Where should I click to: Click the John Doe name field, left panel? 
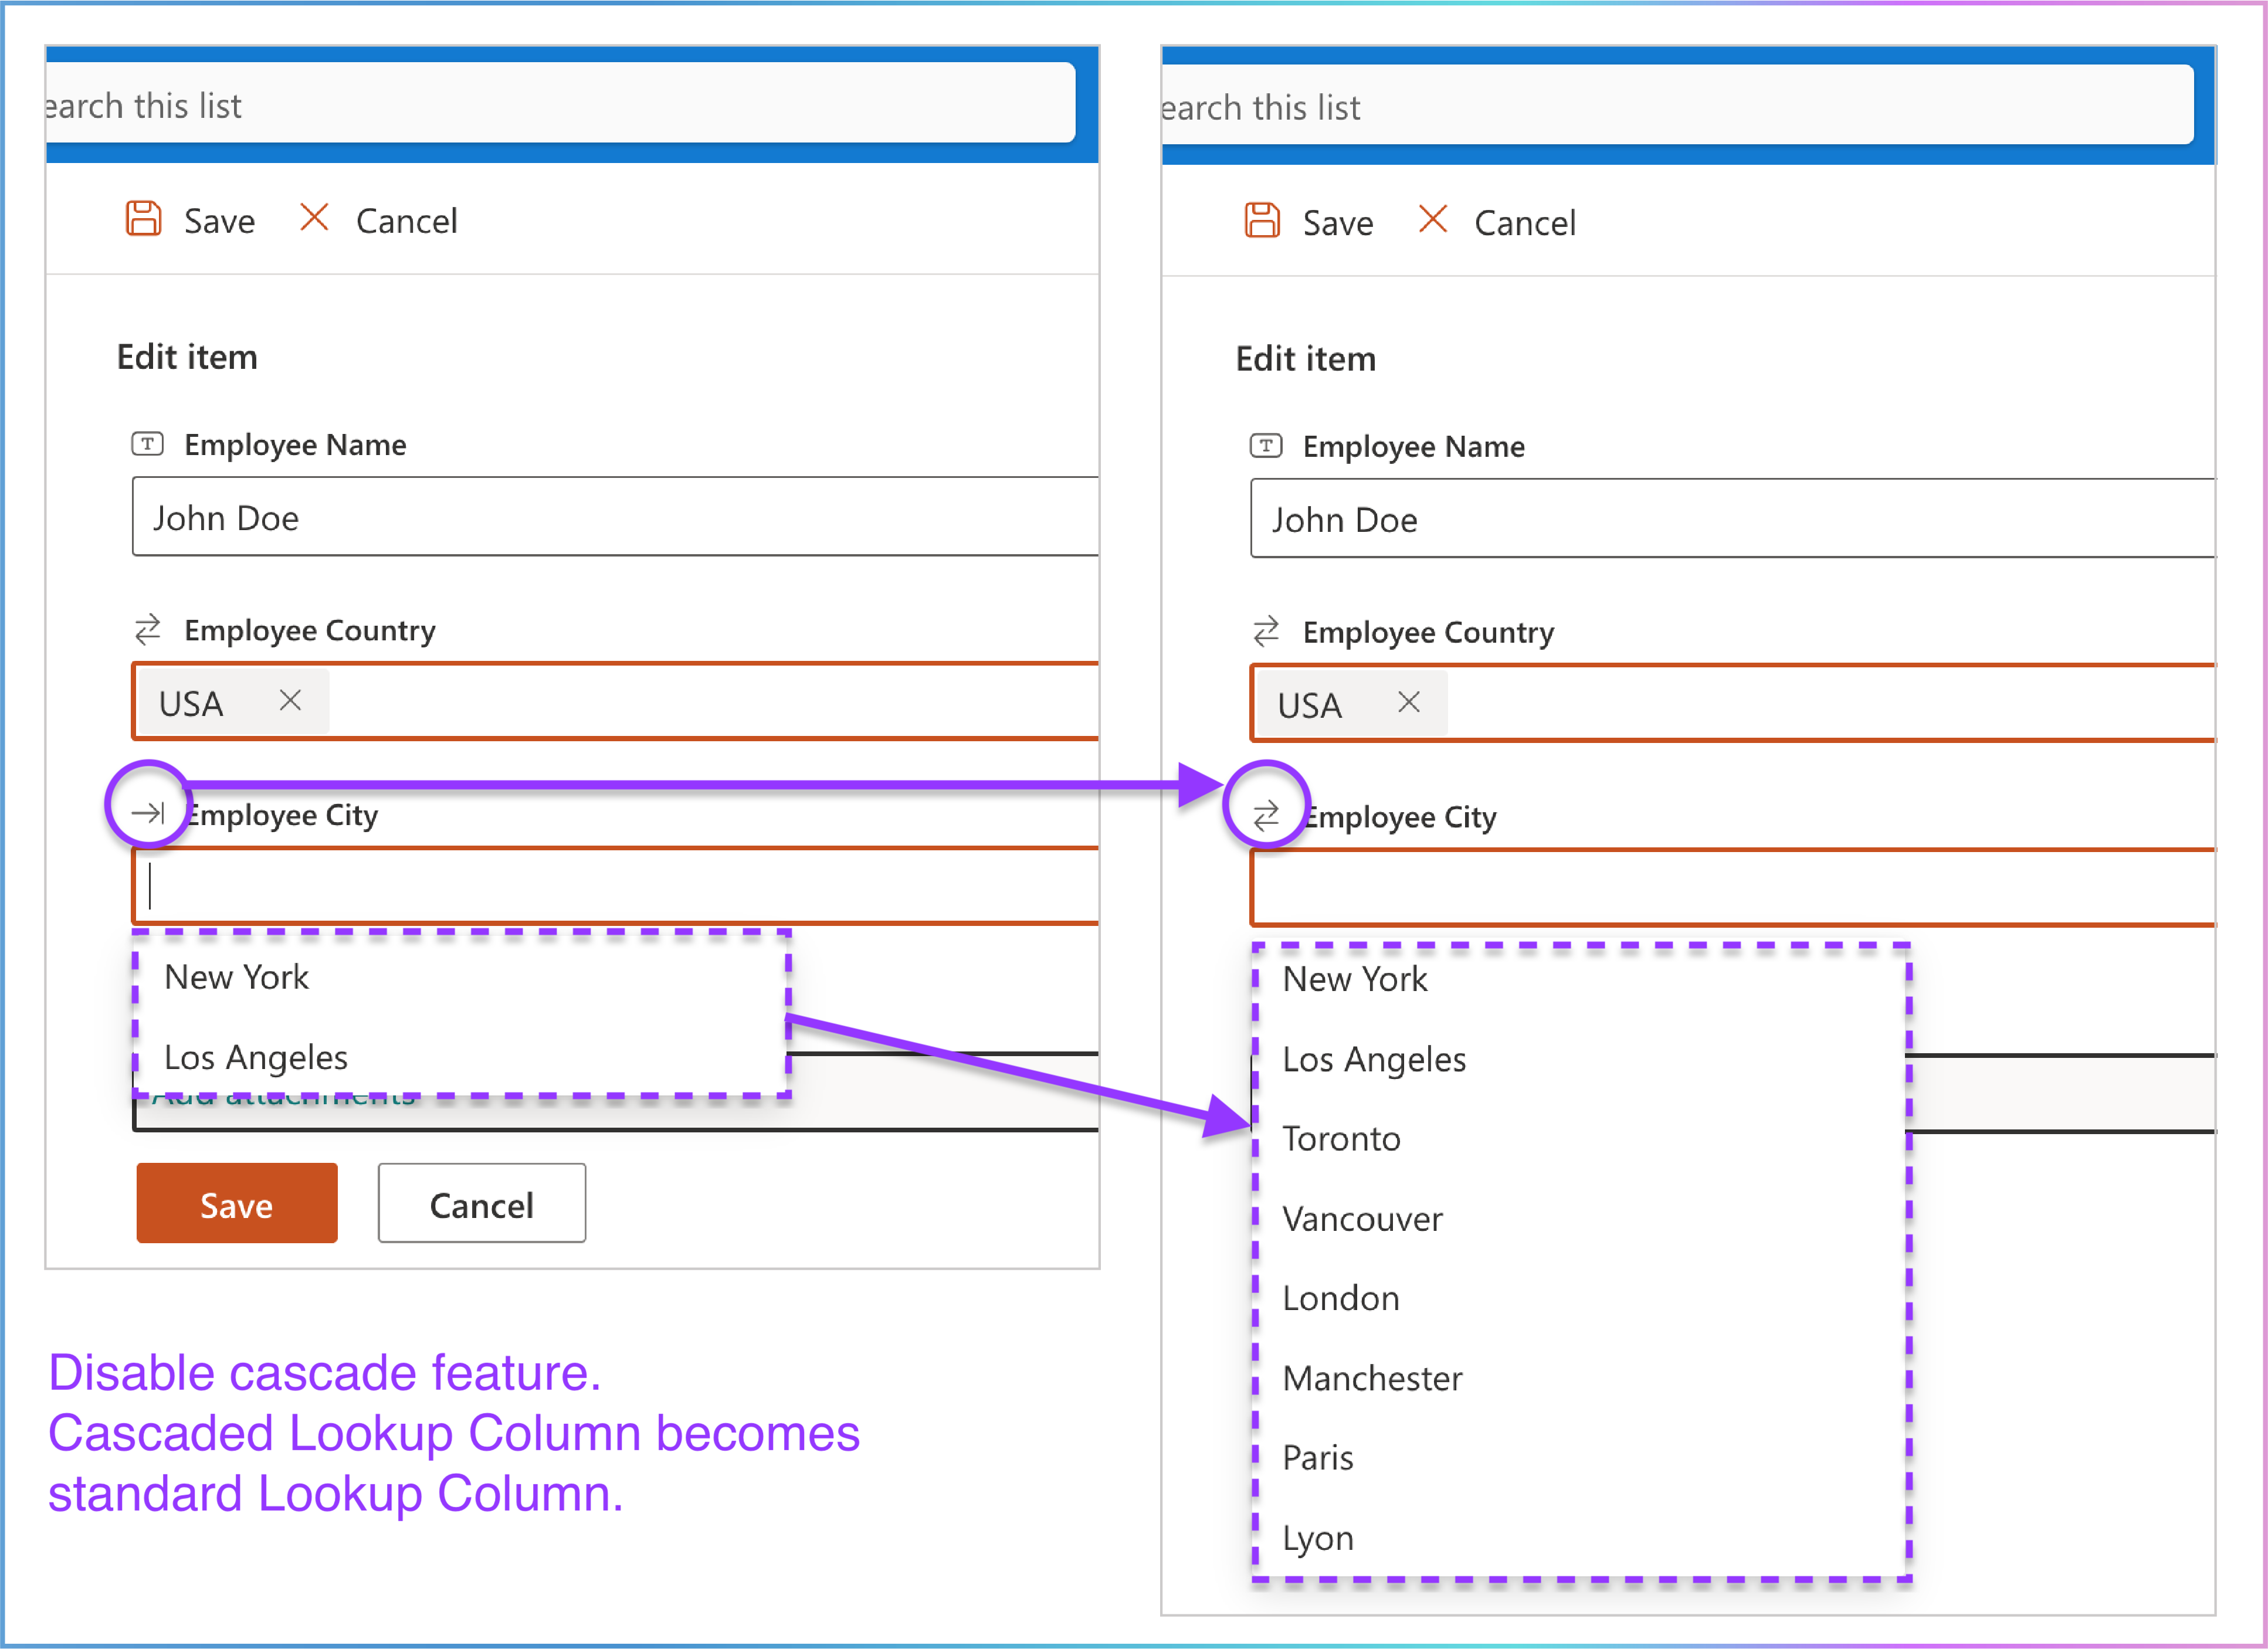(615, 517)
